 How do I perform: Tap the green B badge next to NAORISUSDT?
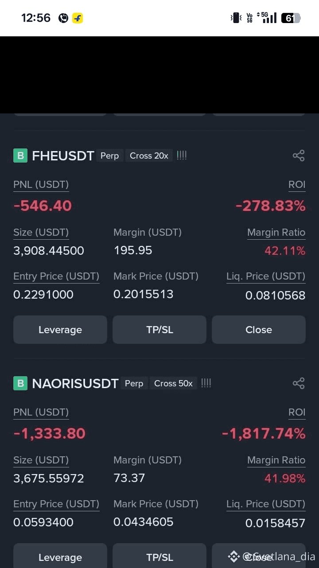[x=20, y=383]
